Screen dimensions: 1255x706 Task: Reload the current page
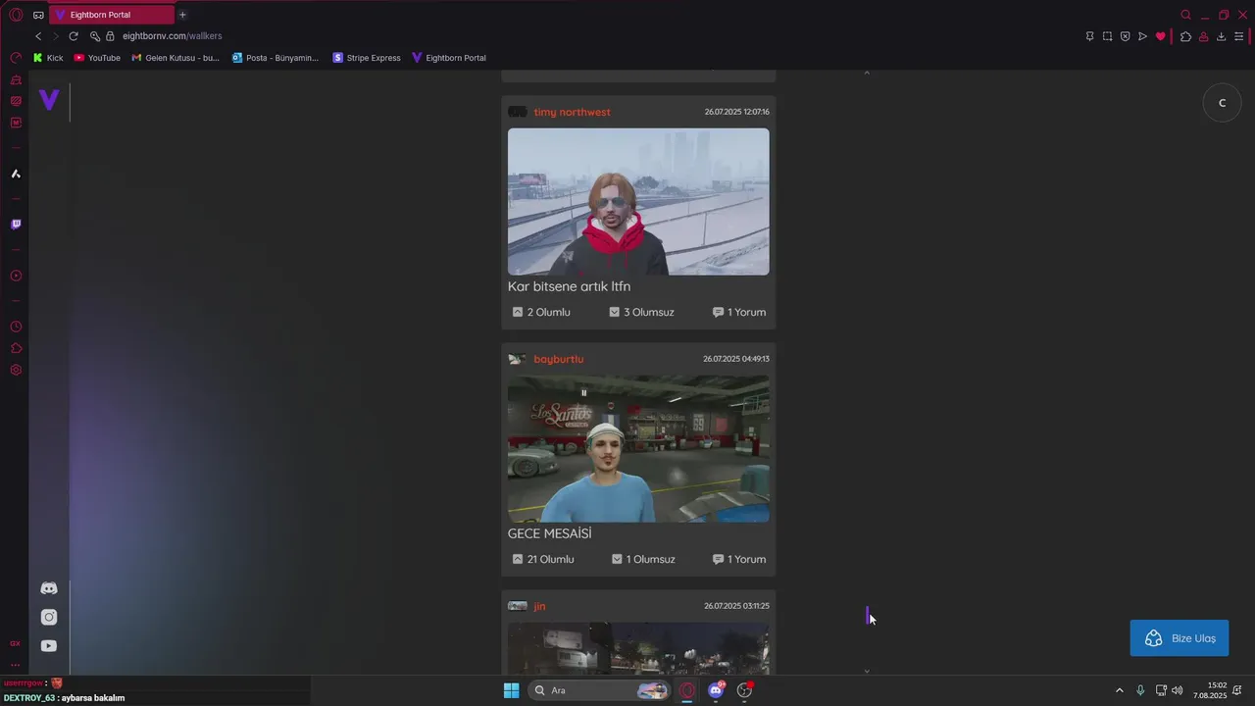click(74, 36)
